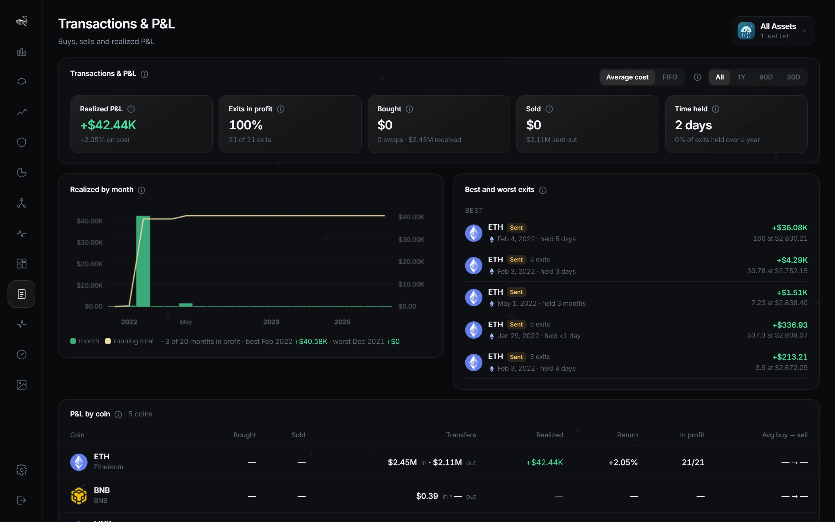This screenshot has height=522, width=835.
Task: Open the pie chart sidebar icon
Action: pyautogui.click(x=21, y=172)
